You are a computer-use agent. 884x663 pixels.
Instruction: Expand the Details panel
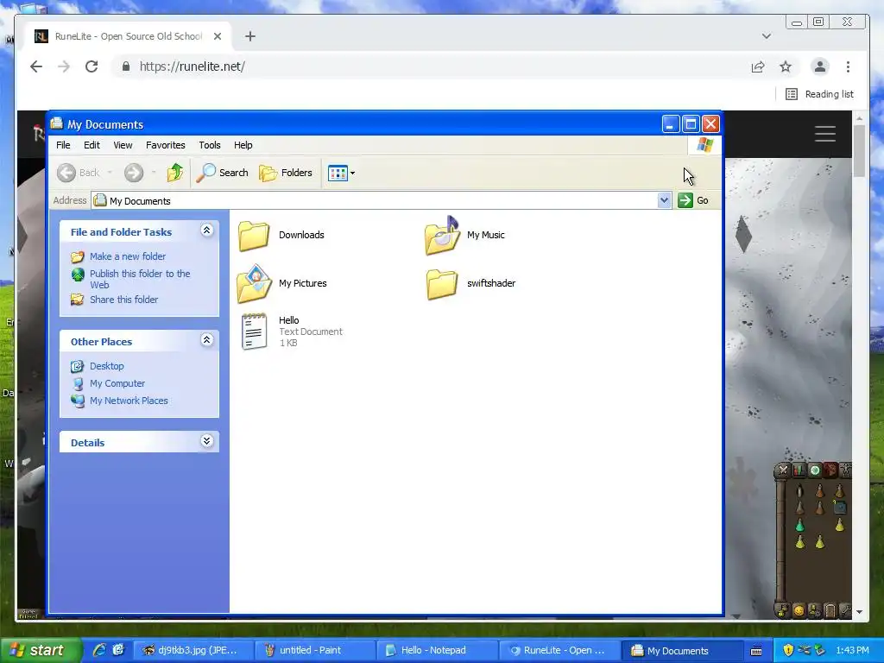coord(207,441)
